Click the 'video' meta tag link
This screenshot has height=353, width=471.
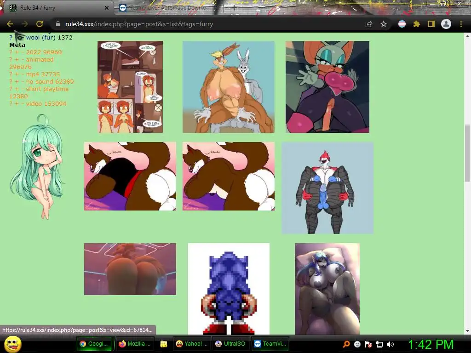tap(34, 103)
